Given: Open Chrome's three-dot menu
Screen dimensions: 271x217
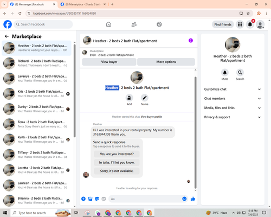Looking at the screenshot, I should [x=266, y=13].
